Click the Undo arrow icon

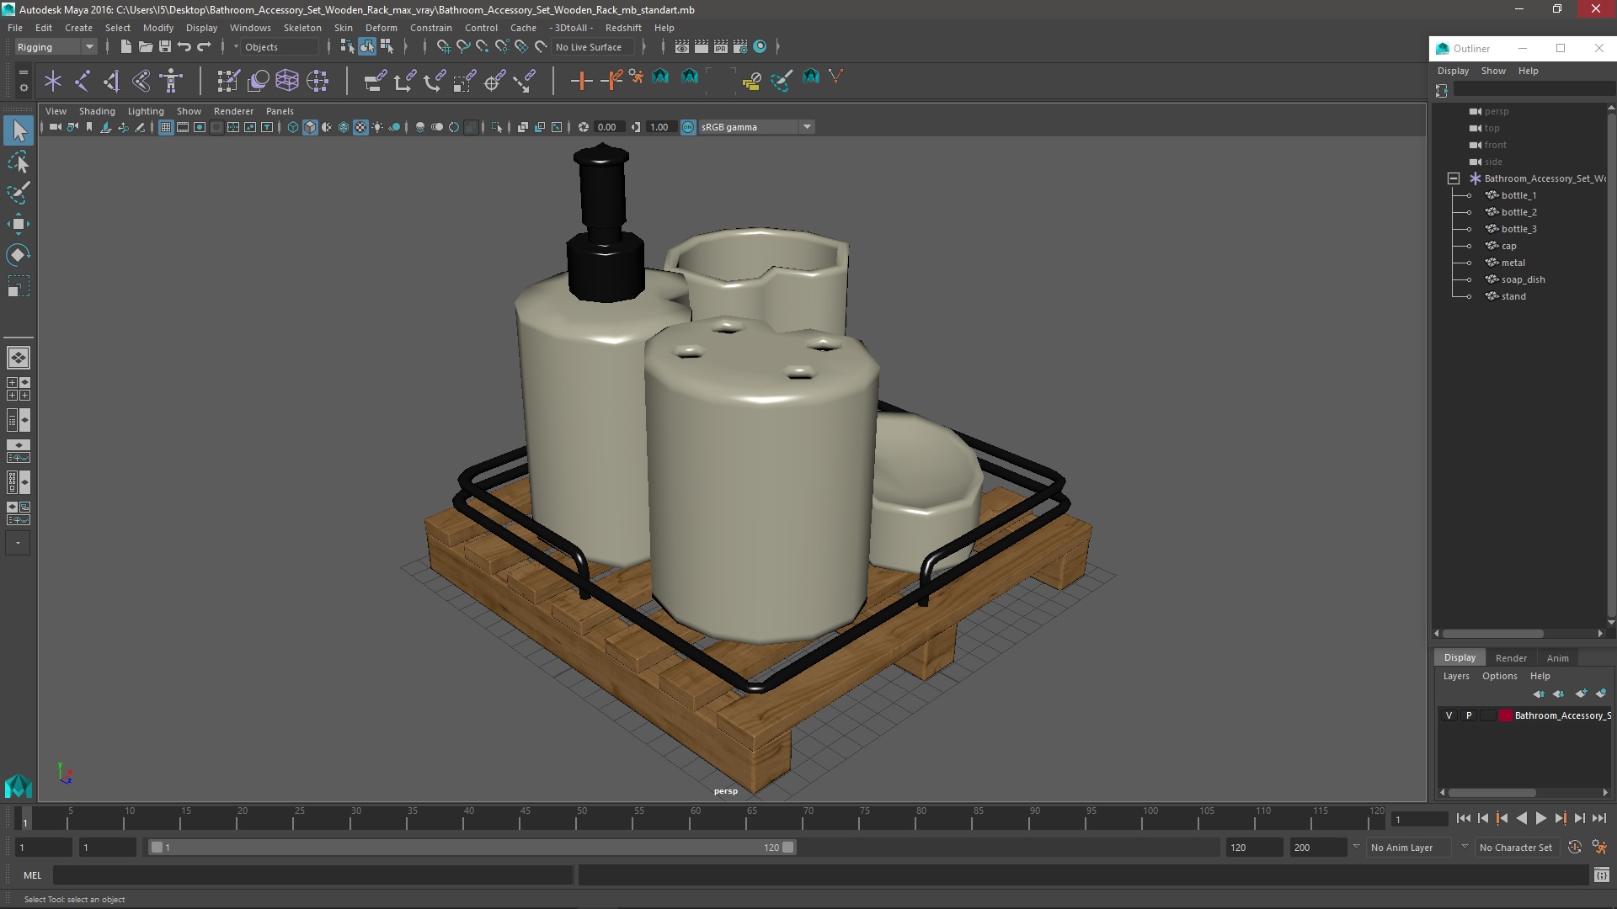[184, 47]
